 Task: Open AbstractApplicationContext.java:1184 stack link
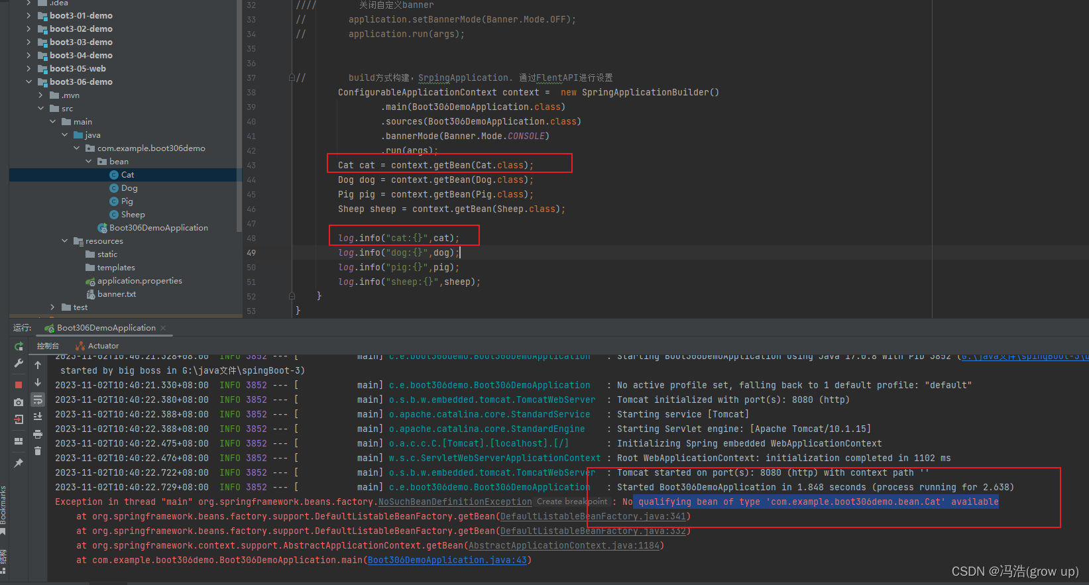point(564,545)
